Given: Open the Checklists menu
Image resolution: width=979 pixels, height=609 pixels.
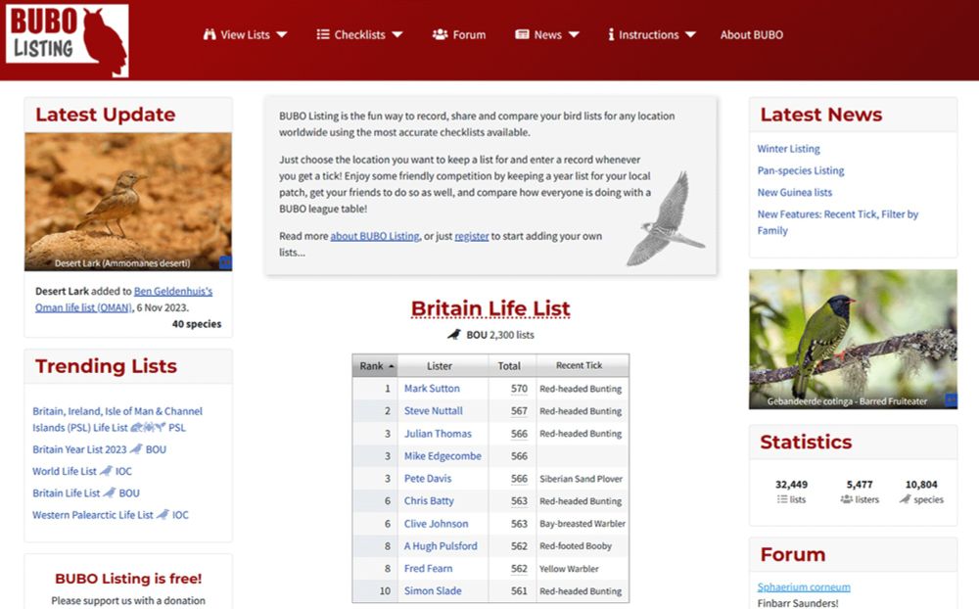Looking at the screenshot, I should 359,34.
